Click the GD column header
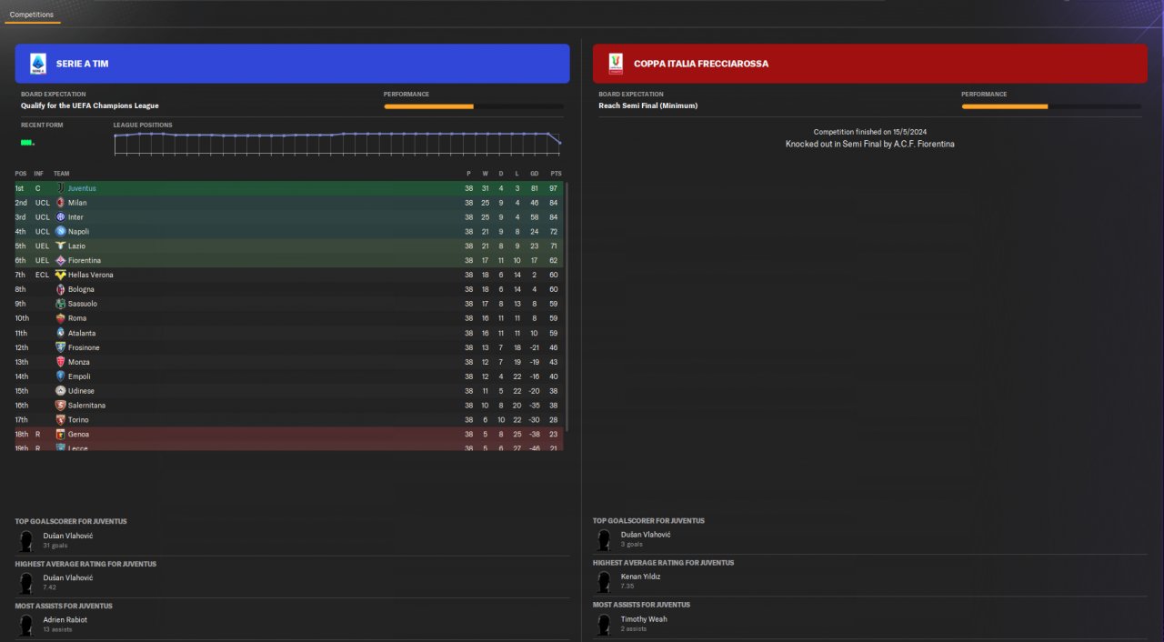1164x642 pixels. (x=534, y=174)
